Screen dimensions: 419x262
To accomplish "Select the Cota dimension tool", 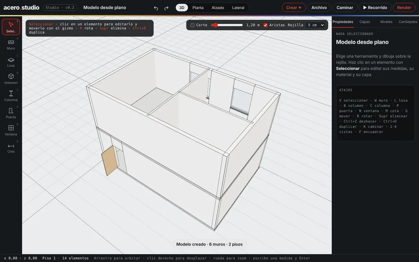I will coord(11,147).
